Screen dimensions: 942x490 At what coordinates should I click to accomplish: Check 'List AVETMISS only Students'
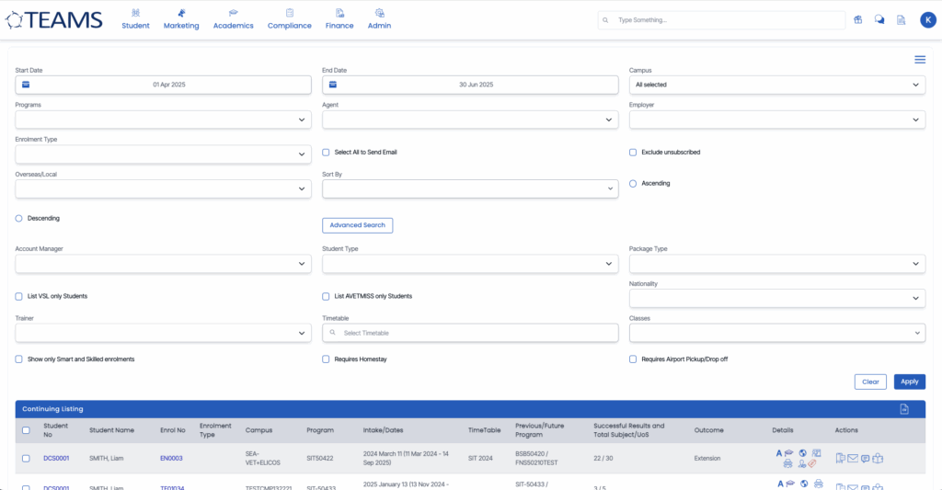tap(326, 297)
